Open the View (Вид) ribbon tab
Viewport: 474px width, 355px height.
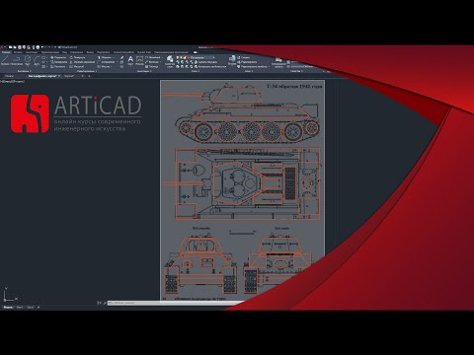(x=65, y=52)
